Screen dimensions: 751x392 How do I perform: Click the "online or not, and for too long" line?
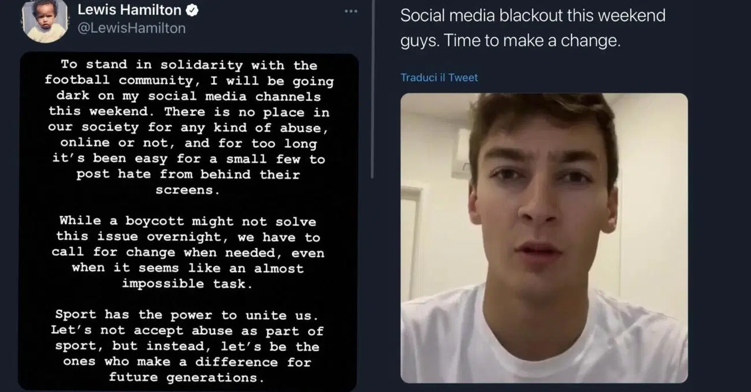coord(188,143)
